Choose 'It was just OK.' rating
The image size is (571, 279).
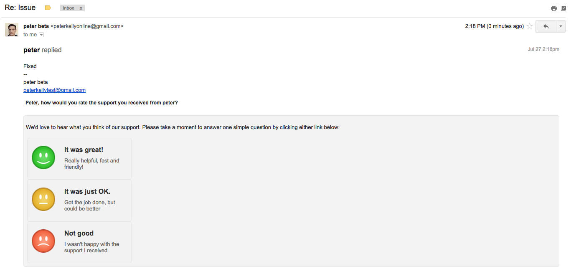87,192
